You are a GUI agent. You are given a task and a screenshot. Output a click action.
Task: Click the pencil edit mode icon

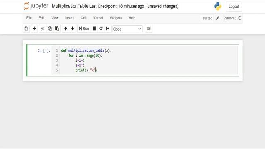point(218,18)
